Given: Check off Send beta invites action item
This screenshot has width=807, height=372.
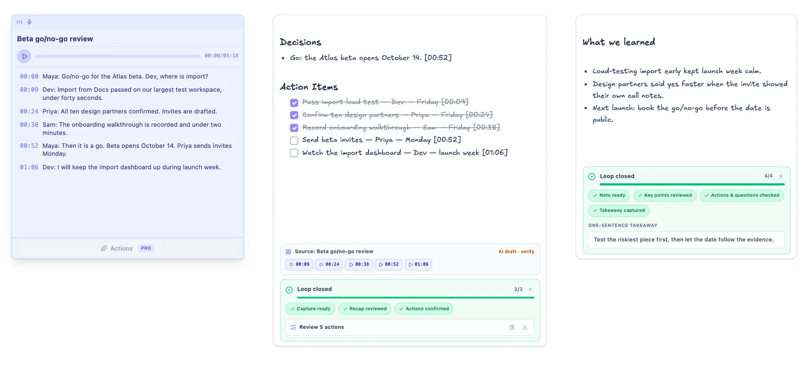Looking at the screenshot, I should tap(294, 140).
